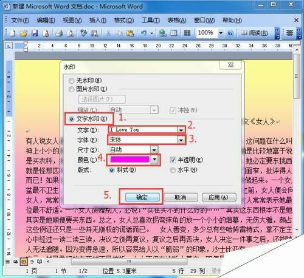Click the Research binoculars icon
The width and height of the screenshot is (304, 278).
tap(94, 33)
